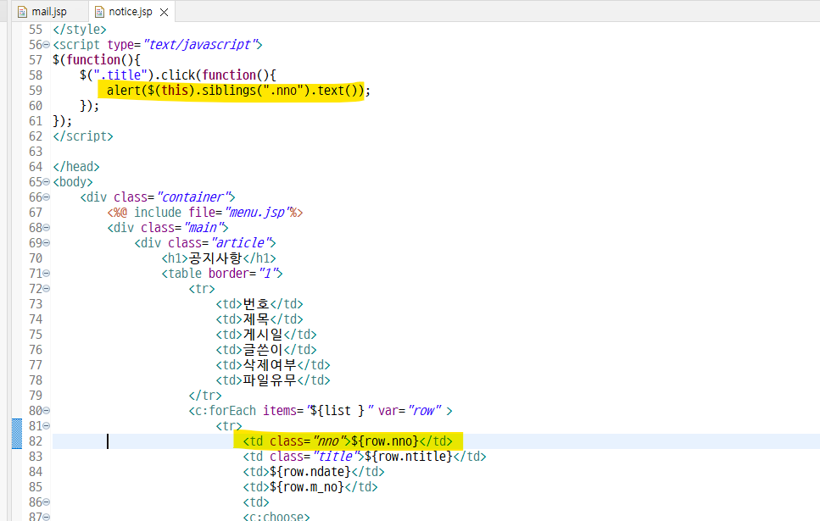Click the </script> closing tag

[82, 136]
